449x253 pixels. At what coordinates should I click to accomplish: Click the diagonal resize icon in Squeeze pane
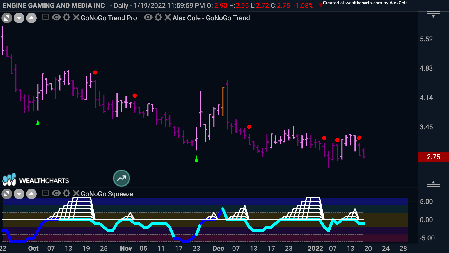click(7, 194)
